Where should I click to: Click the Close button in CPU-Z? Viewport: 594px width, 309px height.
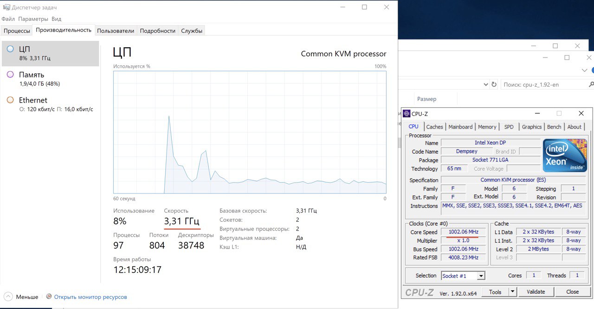pos(573,292)
